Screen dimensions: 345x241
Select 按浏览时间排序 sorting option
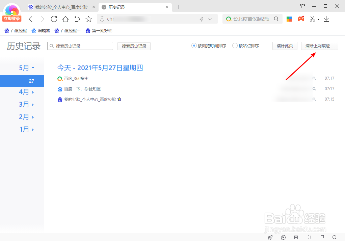(x=194, y=46)
